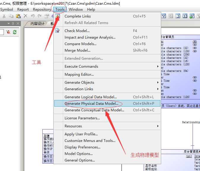This screenshot has width=200, height=171.
Task: Click the Tools menu
Action: [x=60, y=9]
